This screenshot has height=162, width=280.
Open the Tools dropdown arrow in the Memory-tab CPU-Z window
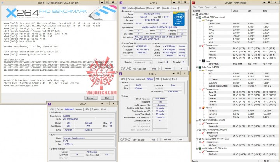[x=159, y=139]
